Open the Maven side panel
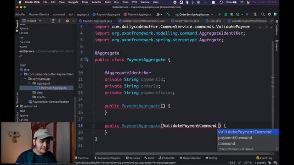The height and width of the screenshot is (165, 294). pos(277,45)
